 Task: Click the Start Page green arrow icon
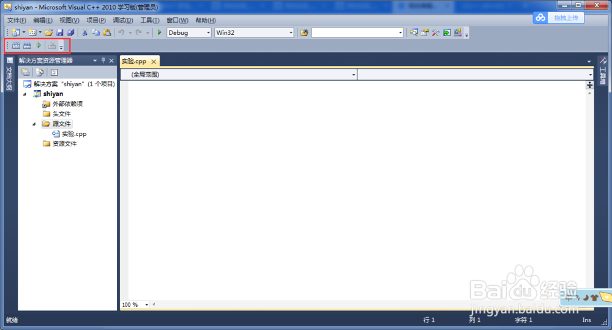click(447, 32)
